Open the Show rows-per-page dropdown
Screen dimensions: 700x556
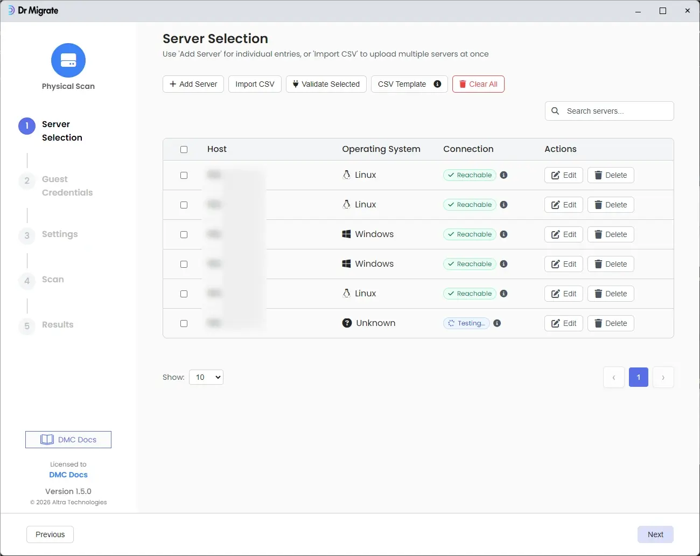[206, 377]
